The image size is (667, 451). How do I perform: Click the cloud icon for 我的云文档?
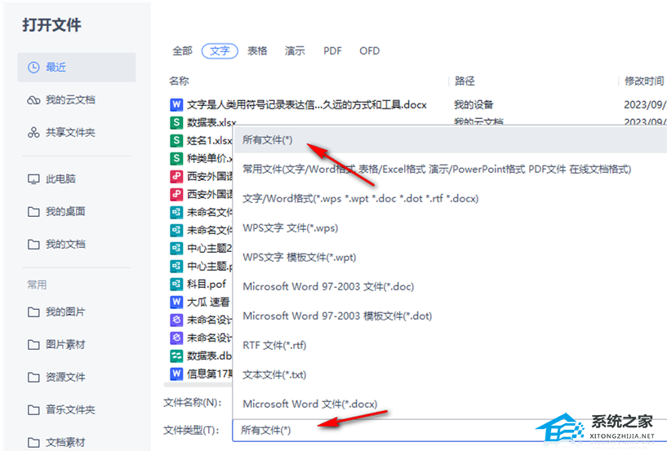point(33,100)
